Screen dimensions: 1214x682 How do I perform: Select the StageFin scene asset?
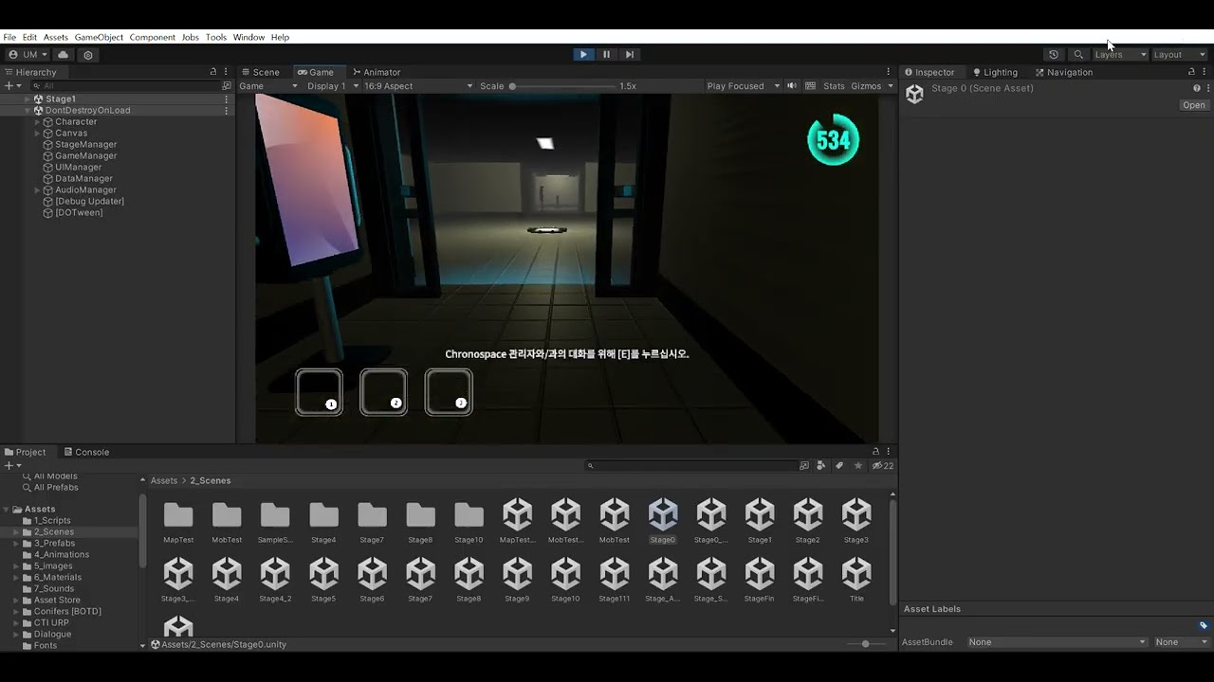[759, 581]
